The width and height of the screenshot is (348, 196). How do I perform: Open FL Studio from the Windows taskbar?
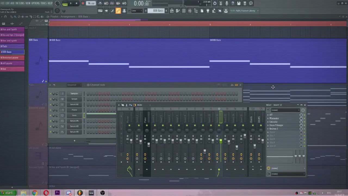[x=80, y=193]
